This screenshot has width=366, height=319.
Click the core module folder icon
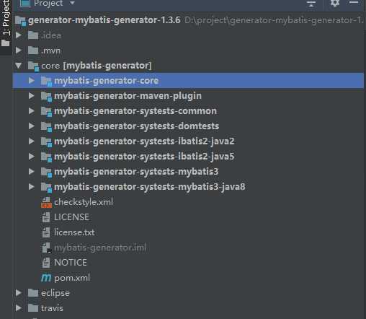pos(33,66)
